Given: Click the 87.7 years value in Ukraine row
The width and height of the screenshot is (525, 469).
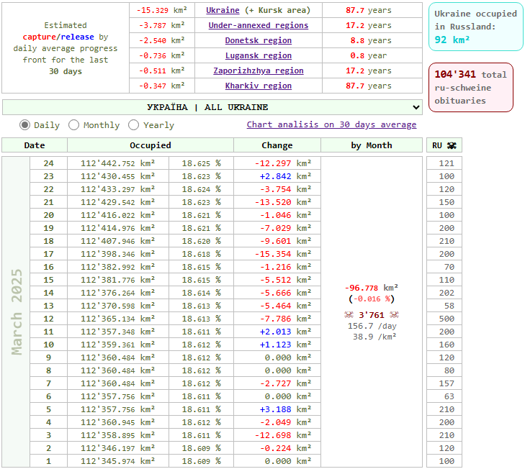Looking at the screenshot, I should coord(369,10).
